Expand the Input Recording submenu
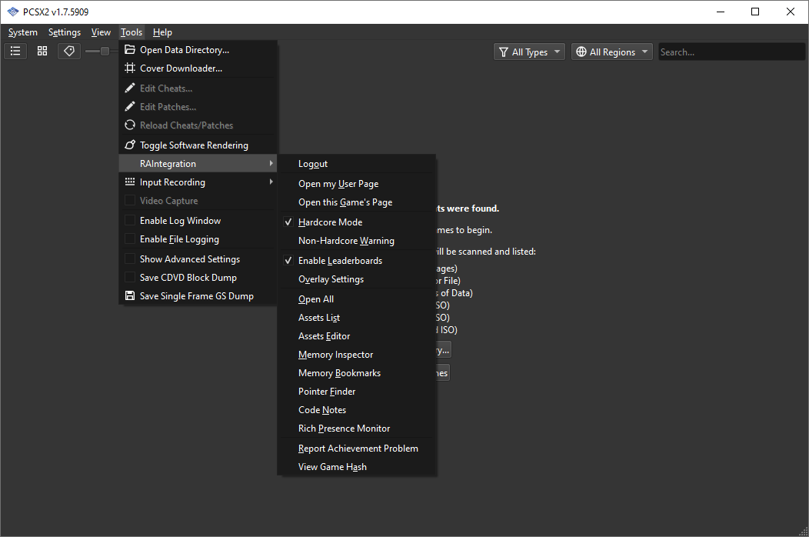Screen dimensions: 809x537 (173, 182)
